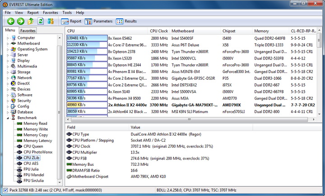Click the Server icon in the tree
This screenshot has height=196, width=325.
14,55
